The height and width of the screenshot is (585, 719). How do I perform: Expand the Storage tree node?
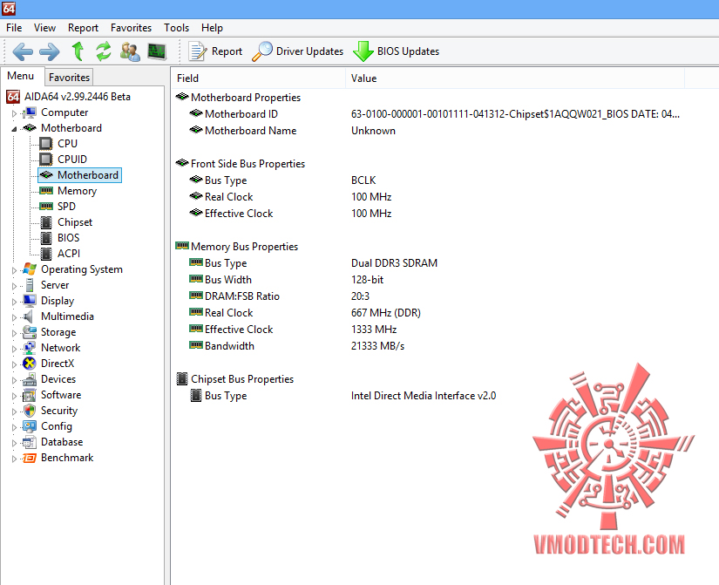tap(14, 333)
